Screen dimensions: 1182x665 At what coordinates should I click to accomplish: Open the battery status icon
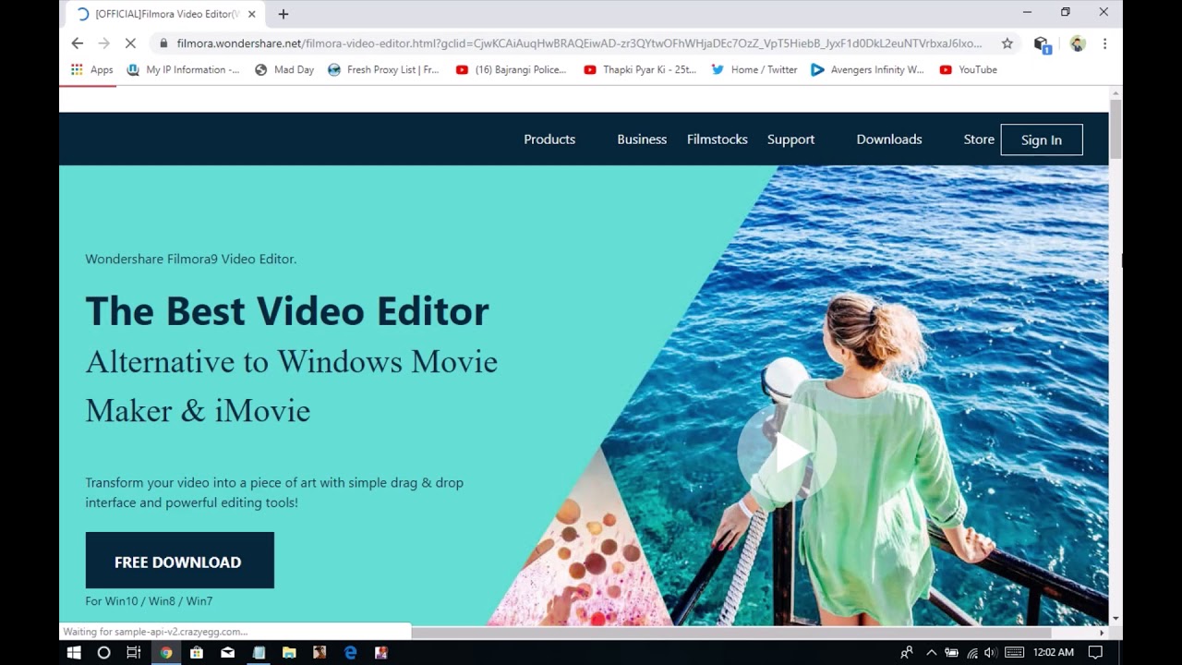point(951,652)
